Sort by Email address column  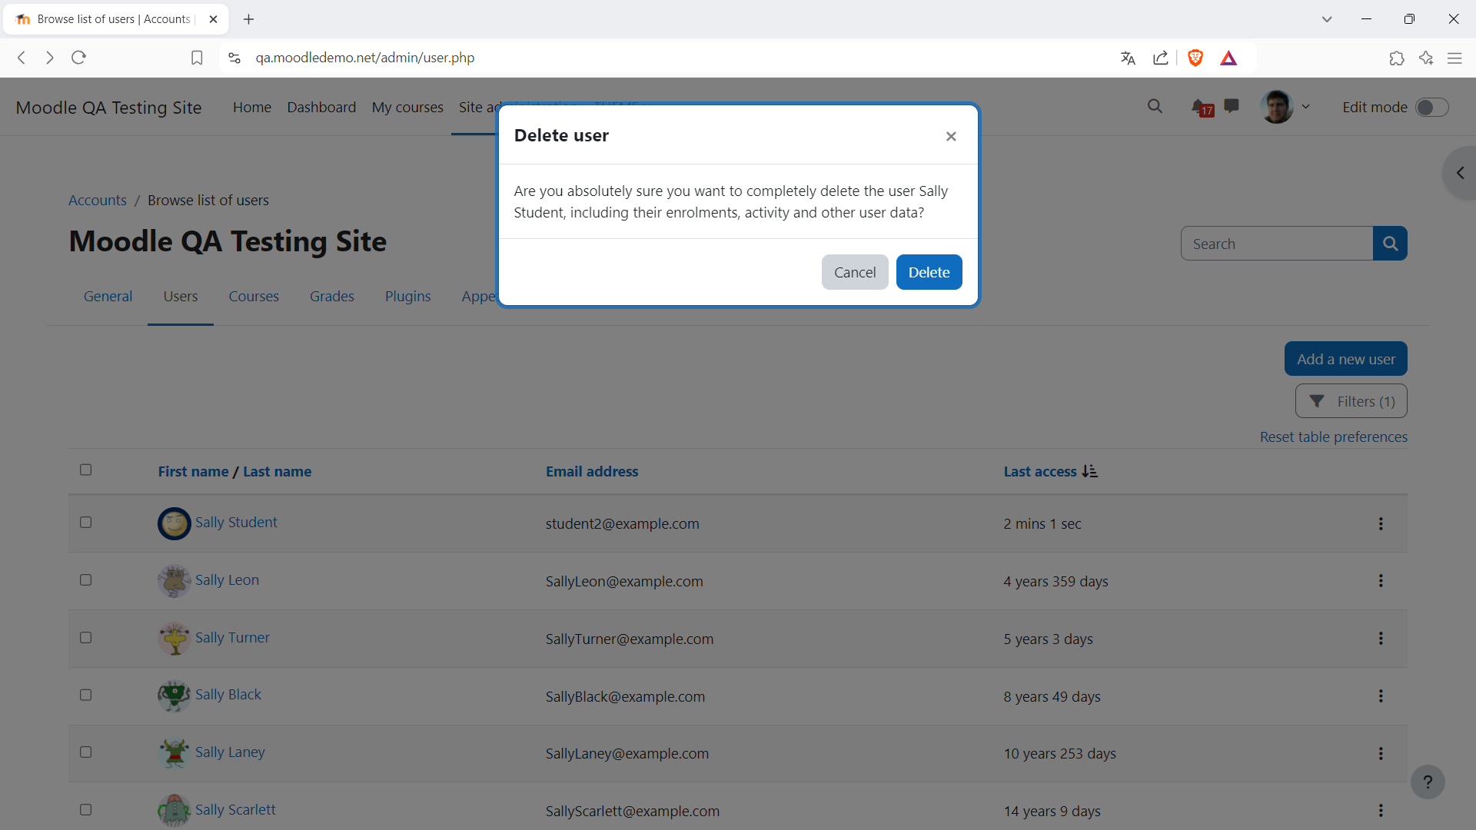pyautogui.click(x=592, y=471)
